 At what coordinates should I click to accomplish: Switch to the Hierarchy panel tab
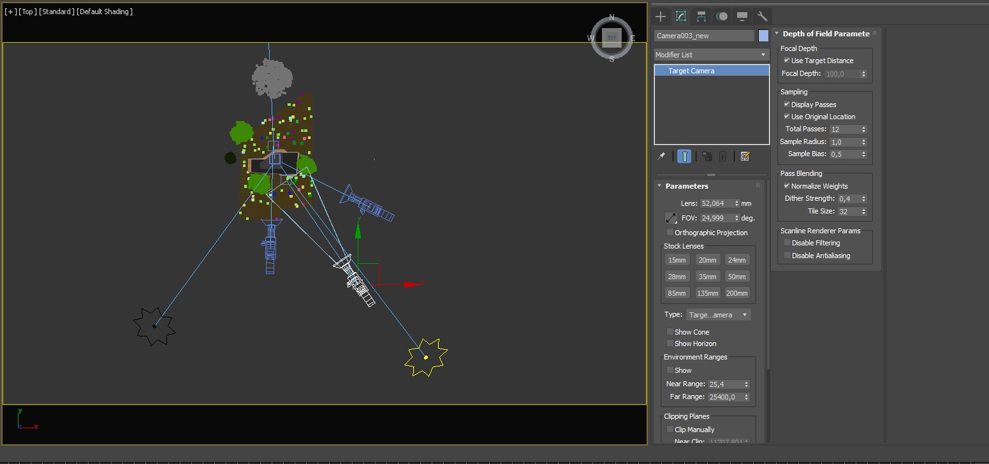tap(701, 17)
